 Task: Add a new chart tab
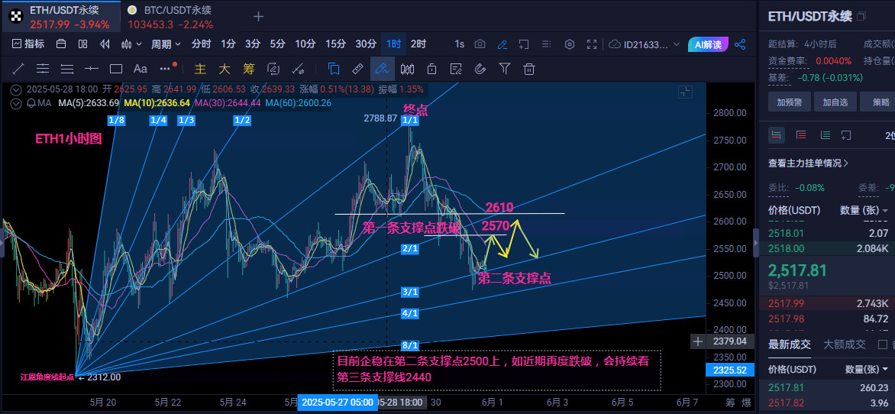[259, 17]
